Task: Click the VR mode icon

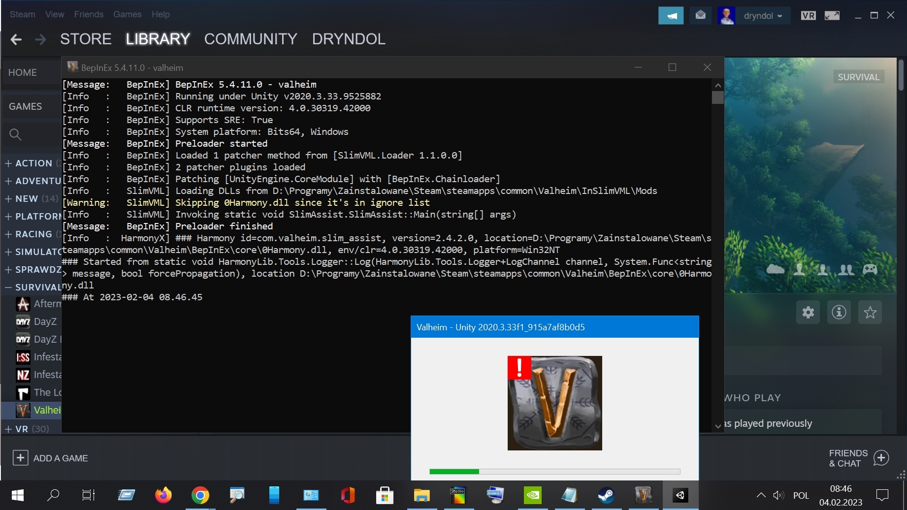Action: 808,16
